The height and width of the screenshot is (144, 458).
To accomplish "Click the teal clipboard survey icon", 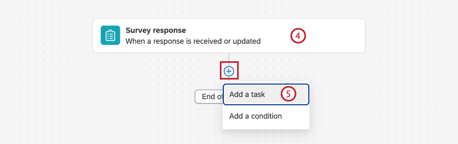I will coord(110,35).
